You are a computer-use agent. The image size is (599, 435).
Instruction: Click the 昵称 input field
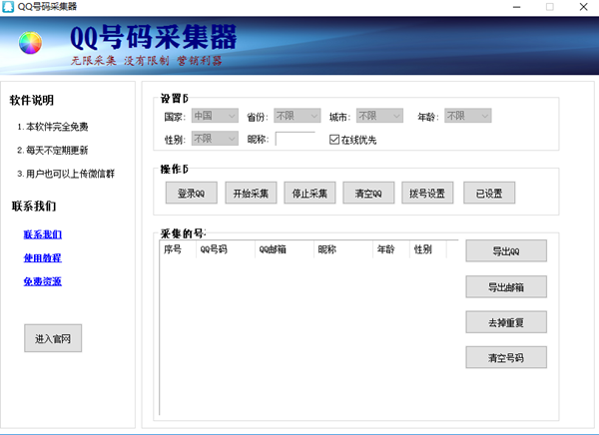(296, 139)
